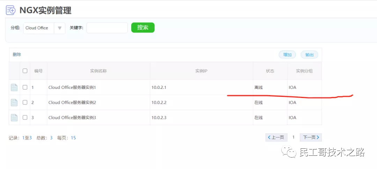Image resolution: width=377 pixels, height=169 pixels.
Task: Check the box for Cloud Office服务器实例1
Action: pyautogui.click(x=25, y=87)
